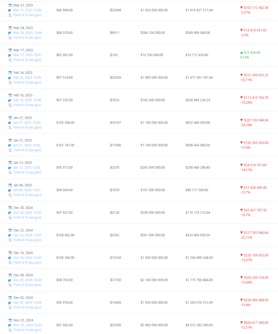Image resolution: width=278 pixels, height=334 pixels.
Task: Click the calendar icon beside Jan 06, 2025
Action: 10,185
